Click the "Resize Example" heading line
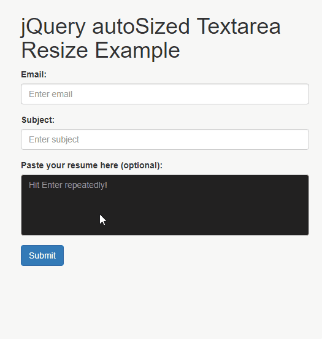Viewport: 322px width, 339px height. coord(101,50)
